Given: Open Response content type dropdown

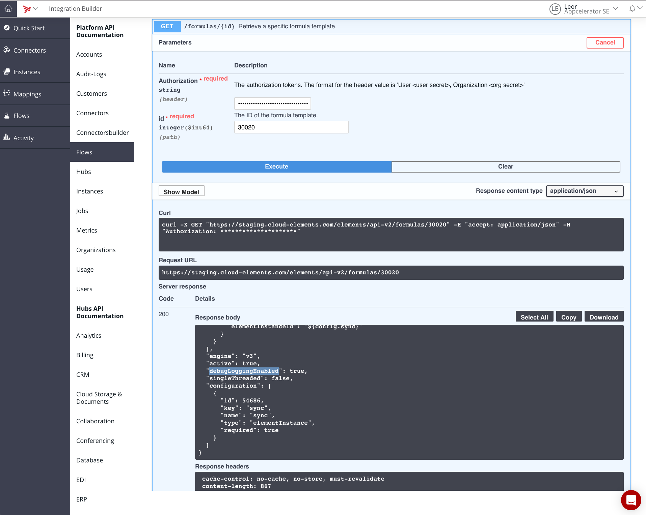Looking at the screenshot, I should pos(584,191).
